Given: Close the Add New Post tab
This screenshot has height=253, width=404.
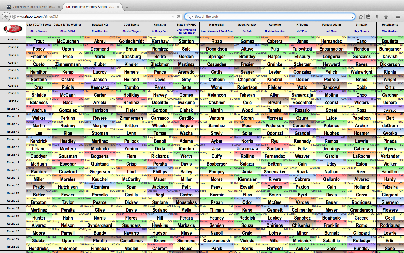Looking at the screenshot, I should point(59,7).
